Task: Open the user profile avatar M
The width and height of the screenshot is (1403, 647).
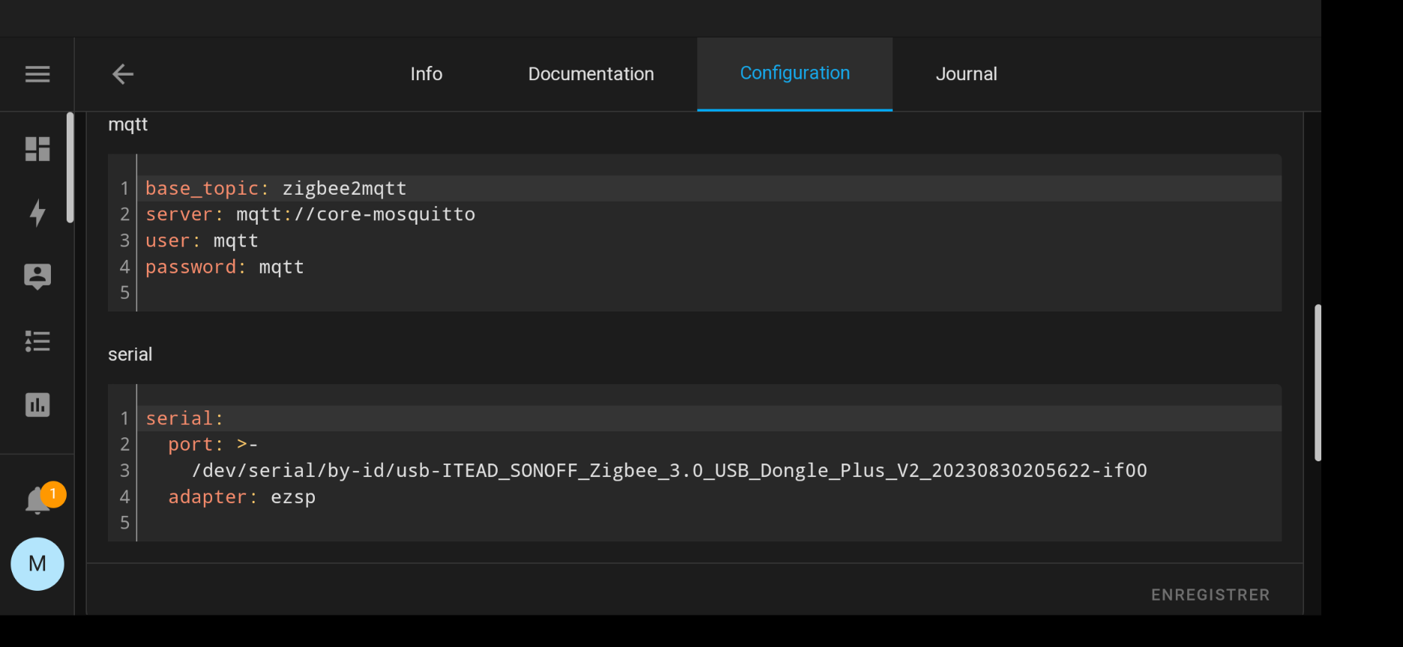Action: coord(37,564)
